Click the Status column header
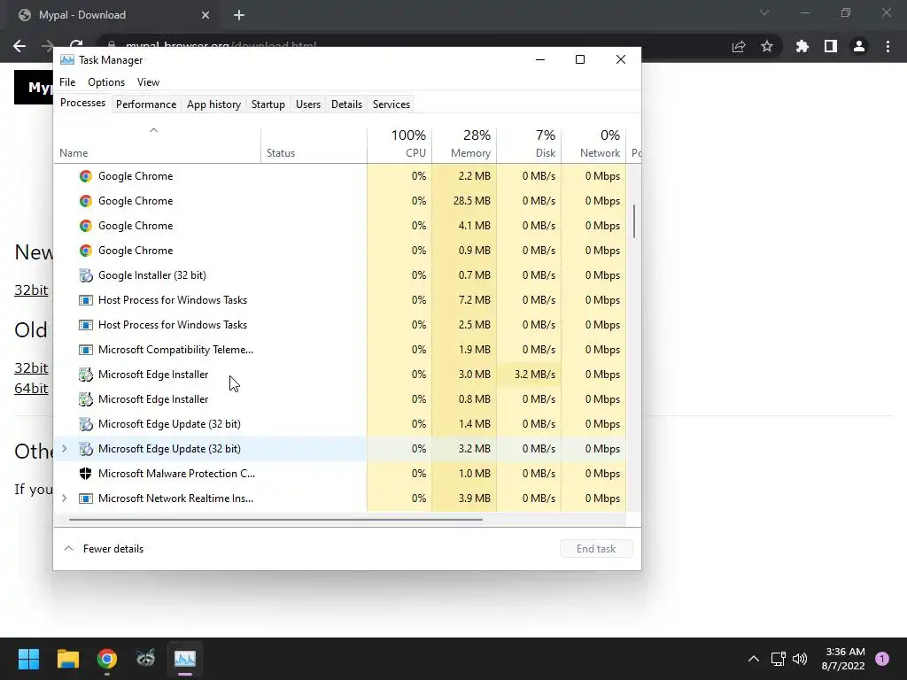 (314, 144)
